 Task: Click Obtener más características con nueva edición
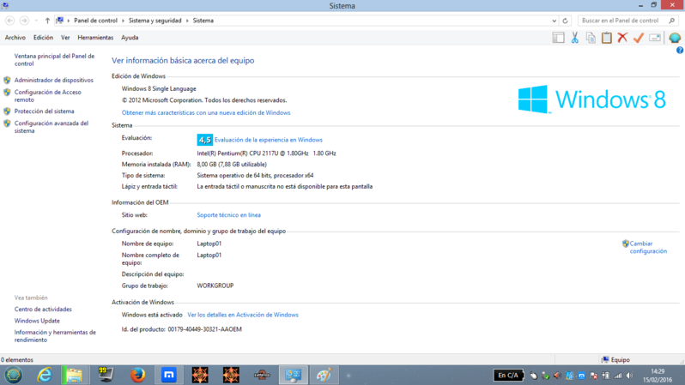point(206,112)
